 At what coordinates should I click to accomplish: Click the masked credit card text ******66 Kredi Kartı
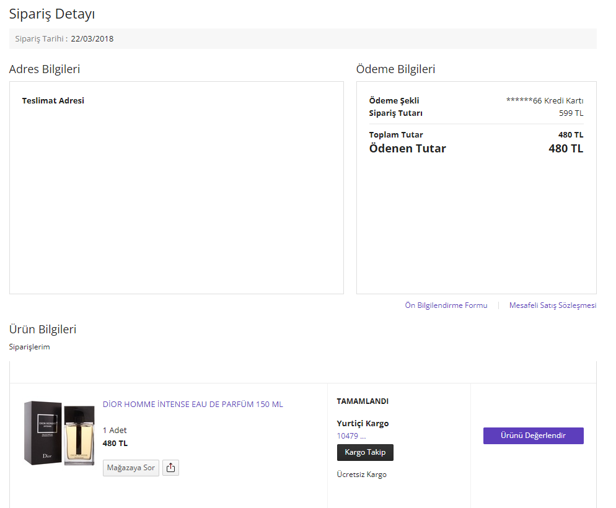545,100
